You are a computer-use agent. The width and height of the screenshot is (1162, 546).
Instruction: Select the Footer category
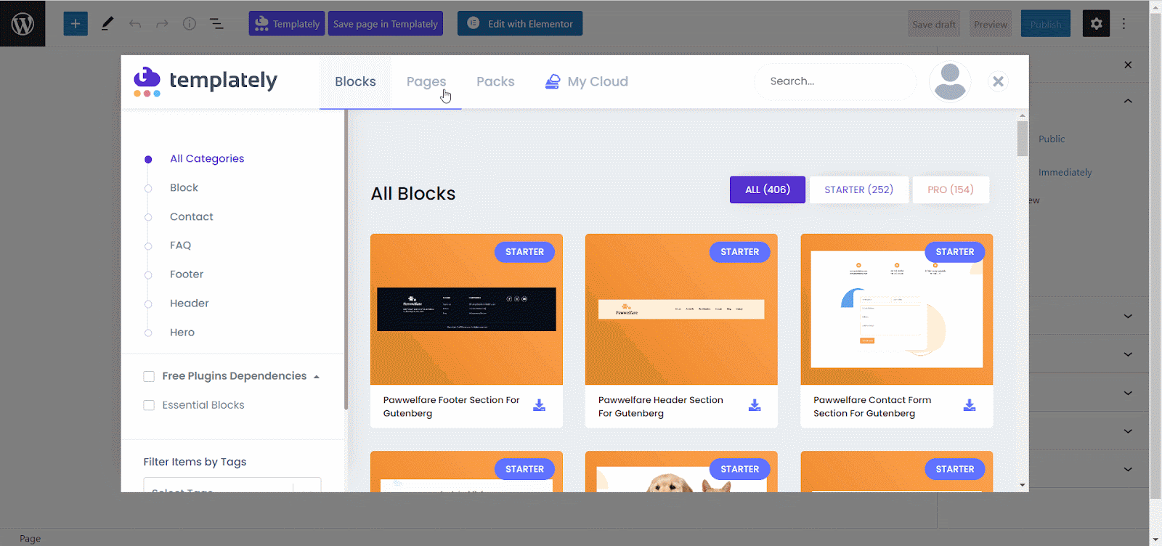coord(187,274)
